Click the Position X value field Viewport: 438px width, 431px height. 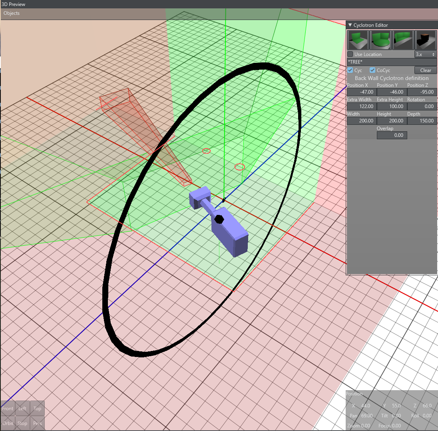pyautogui.click(x=361, y=92)
